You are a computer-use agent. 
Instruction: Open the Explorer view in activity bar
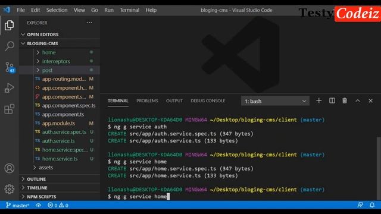[10, 25]
